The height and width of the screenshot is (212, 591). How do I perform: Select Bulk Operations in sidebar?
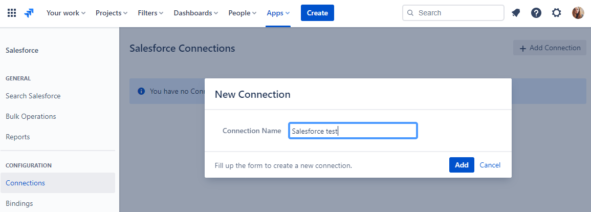(x=31, y=116)
